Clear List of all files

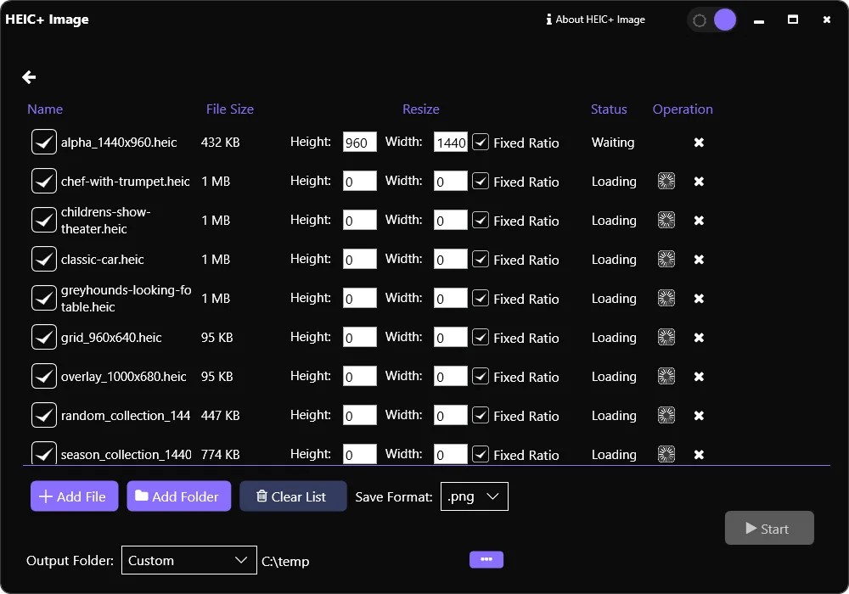coord(293,496)
